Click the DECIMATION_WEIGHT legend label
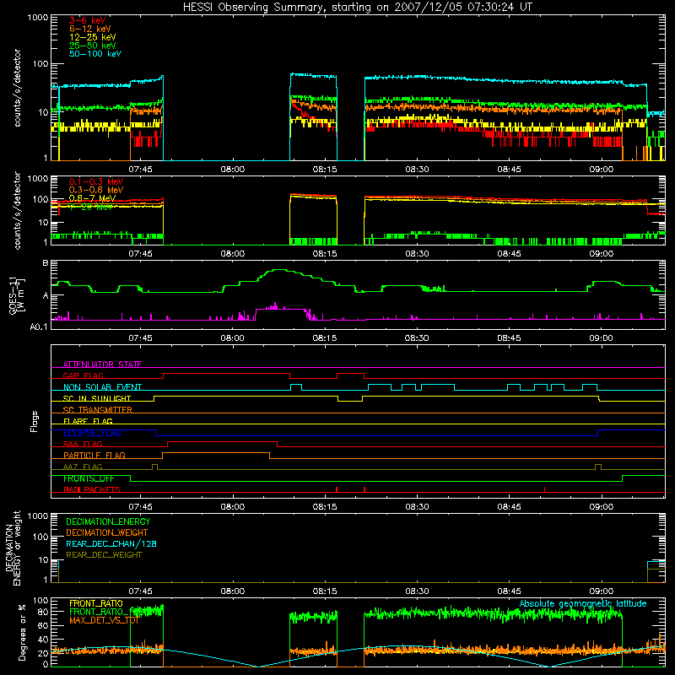675x675 pixels. point(107,532)
